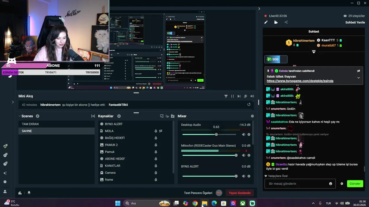Expand the left sidebar with arrow

pos(13,102)
